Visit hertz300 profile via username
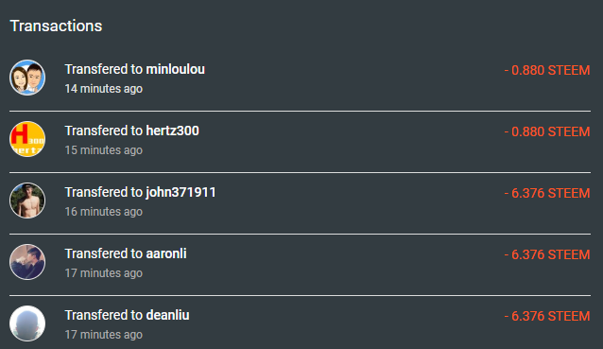The image size is (603, 349). (173, 131)
